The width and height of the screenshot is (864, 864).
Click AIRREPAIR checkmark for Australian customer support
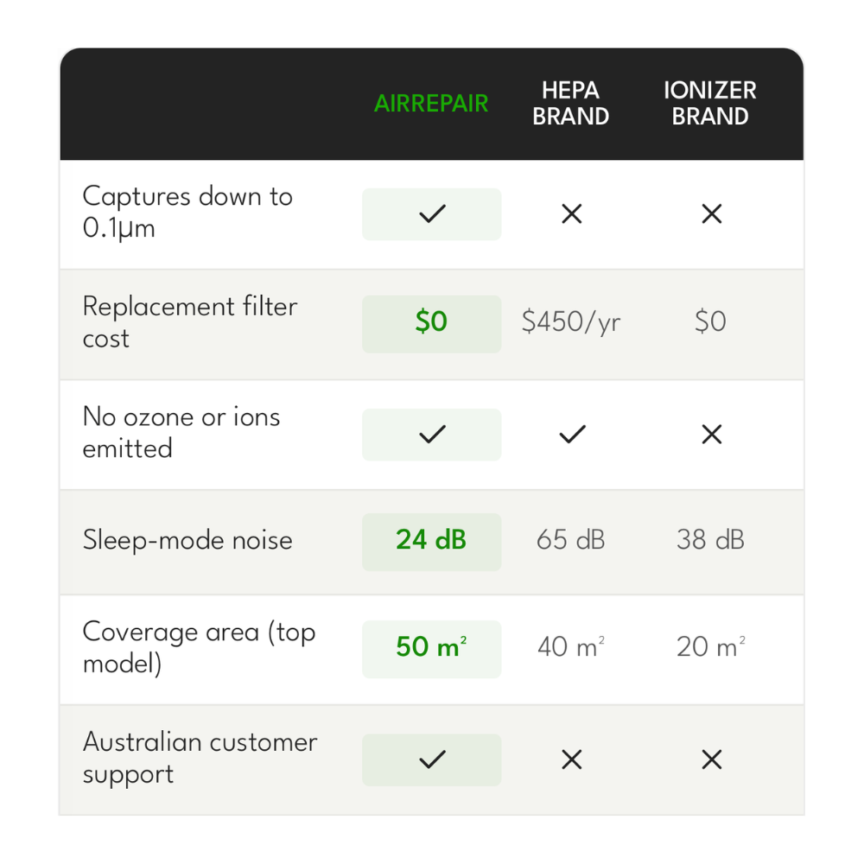[432, 759]
